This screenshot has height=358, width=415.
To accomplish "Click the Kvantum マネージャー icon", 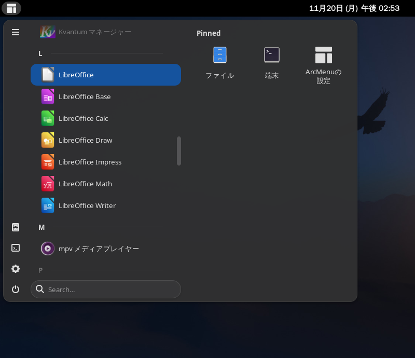I will [48, 32].
